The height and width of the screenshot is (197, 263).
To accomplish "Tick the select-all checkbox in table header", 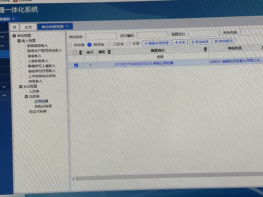I will click(75, 53).
